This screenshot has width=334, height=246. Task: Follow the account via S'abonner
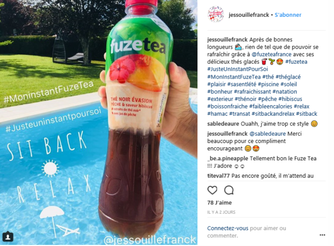pyautogui.click(x=288, y=15)
